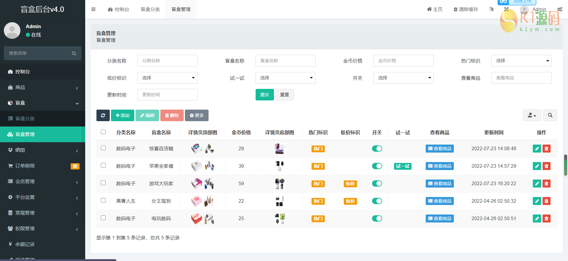Screen dimensions: 568x261
Task: Click the hamburger menu toggle icon
Action: click(93, 9)
